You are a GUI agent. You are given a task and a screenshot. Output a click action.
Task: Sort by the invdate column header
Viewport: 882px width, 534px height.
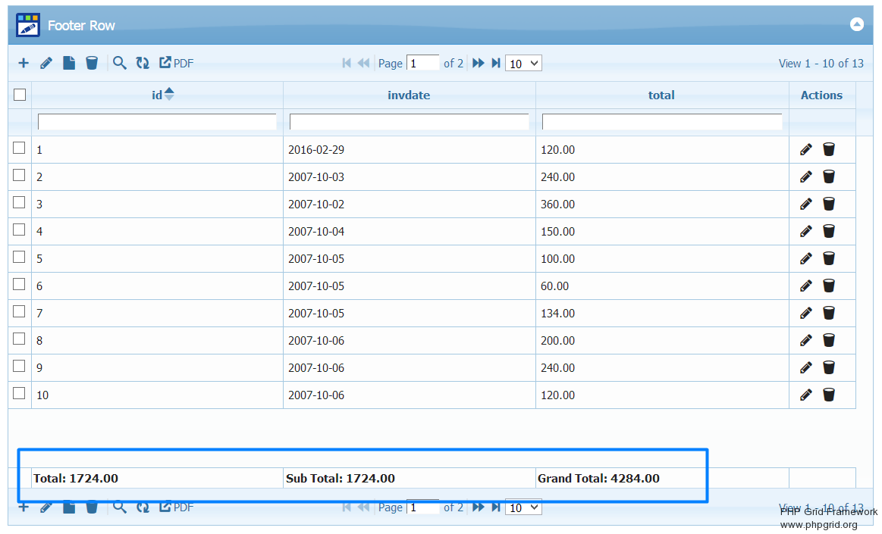[x=409, y=95]
